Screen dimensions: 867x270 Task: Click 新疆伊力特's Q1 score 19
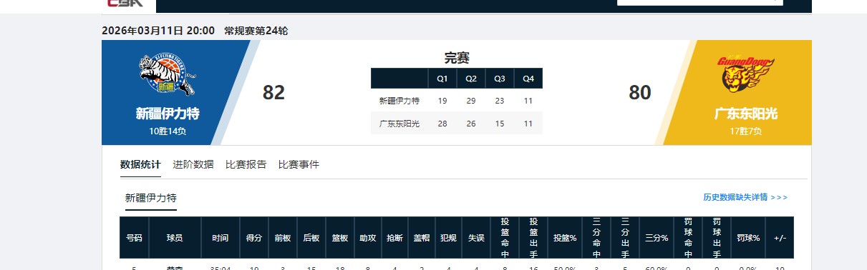click(x=442, y=101)
